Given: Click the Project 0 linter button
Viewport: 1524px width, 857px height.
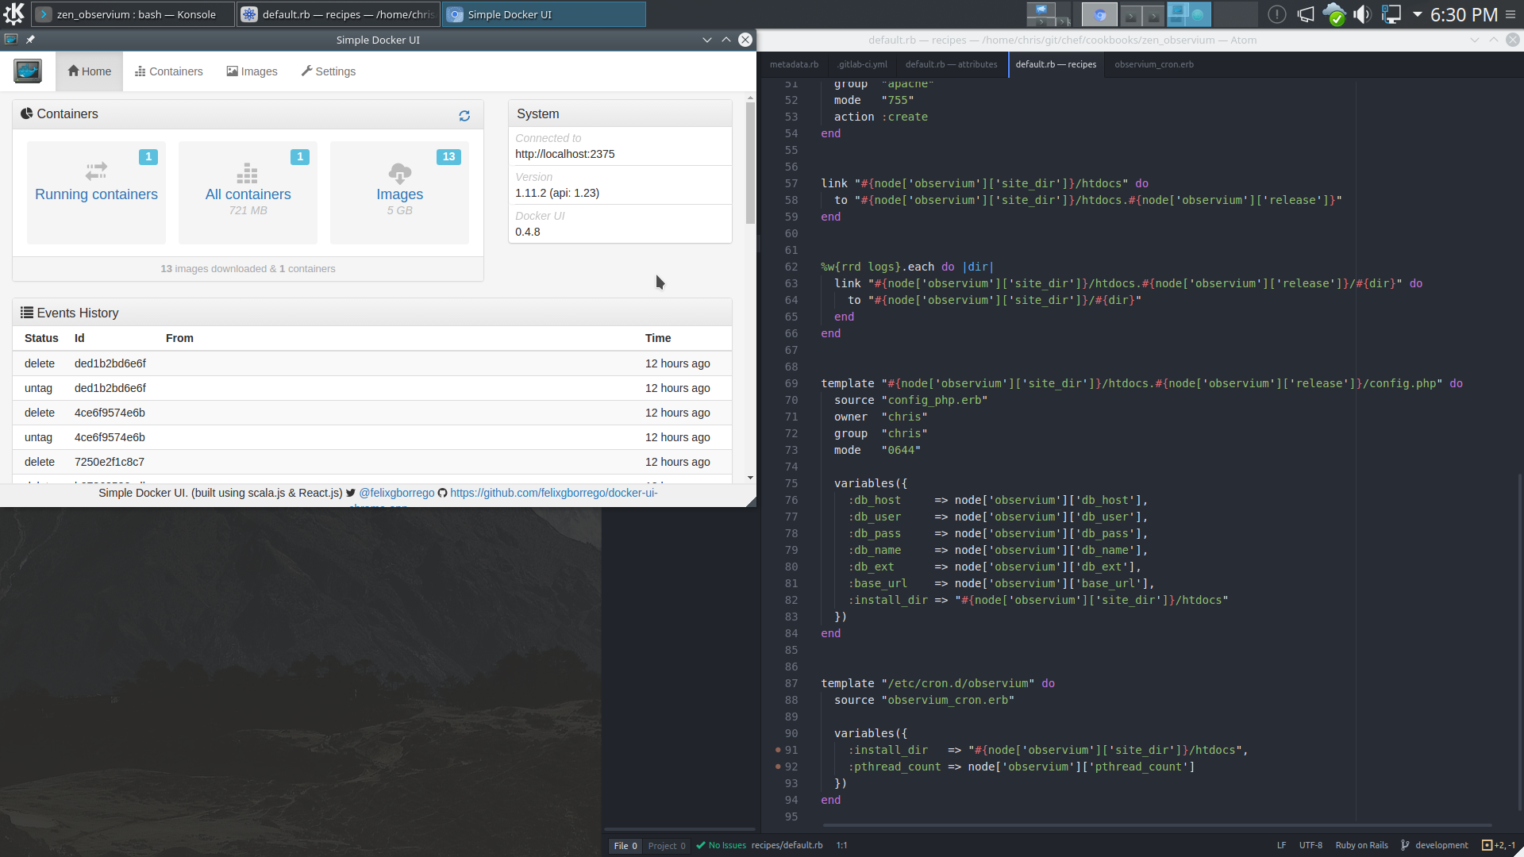Looking at the screenshot, I should click(x=667, y=846).
